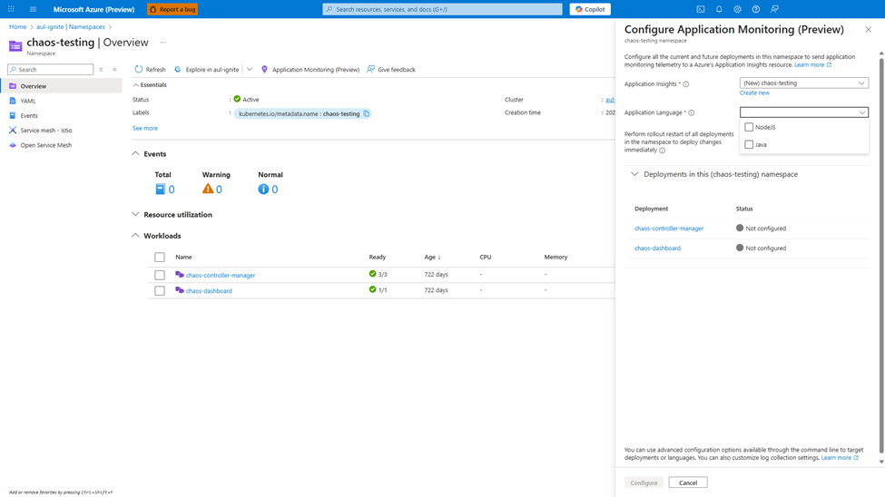Viewport: 885px width, 497px height.
Task: Click the Create new link
Action: click(x=754, y=93)
